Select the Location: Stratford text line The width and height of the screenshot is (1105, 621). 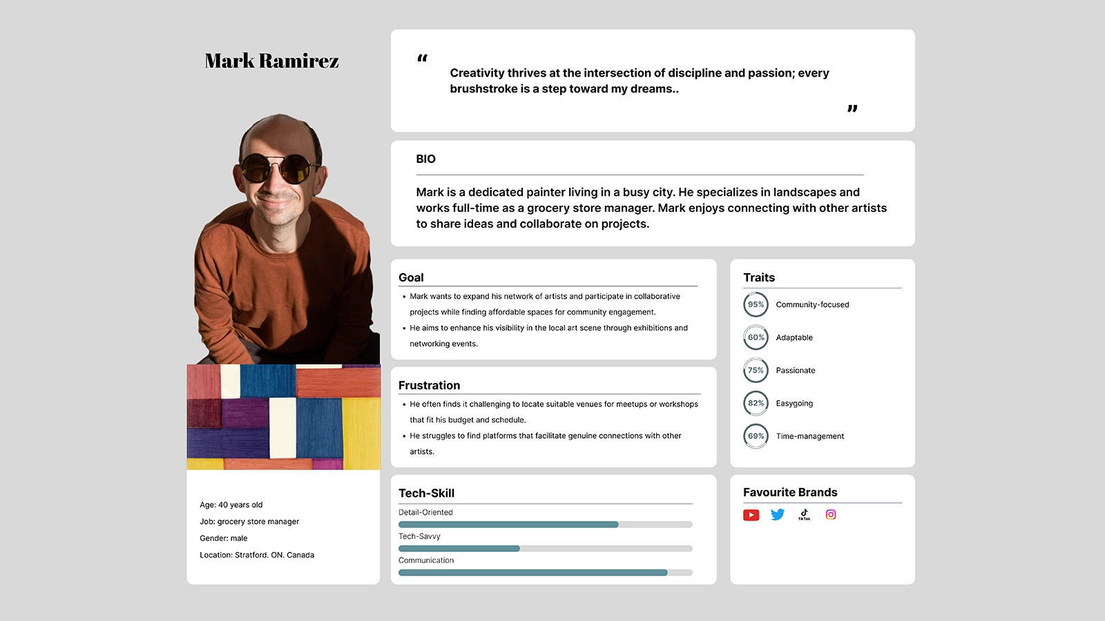pos(257,555)
